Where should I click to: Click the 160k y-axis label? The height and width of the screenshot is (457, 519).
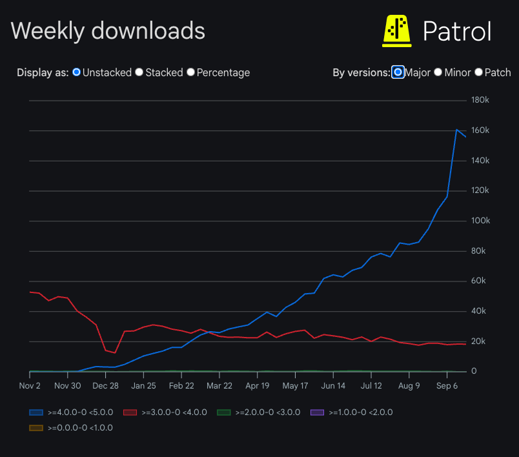click(x=480, y=130)
